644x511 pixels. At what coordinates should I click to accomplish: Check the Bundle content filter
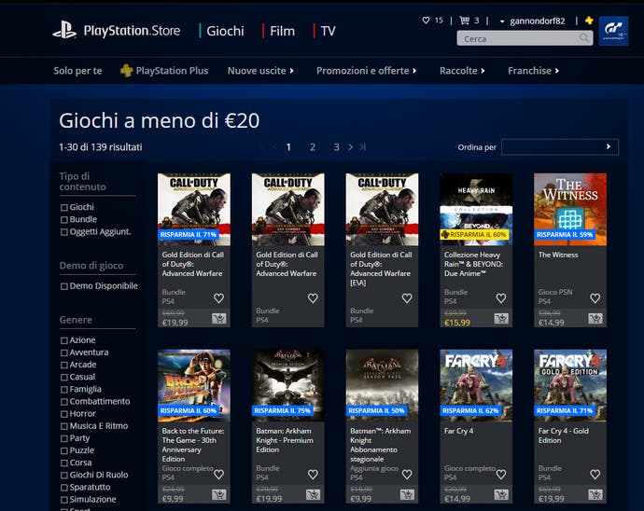click(64, 220)
